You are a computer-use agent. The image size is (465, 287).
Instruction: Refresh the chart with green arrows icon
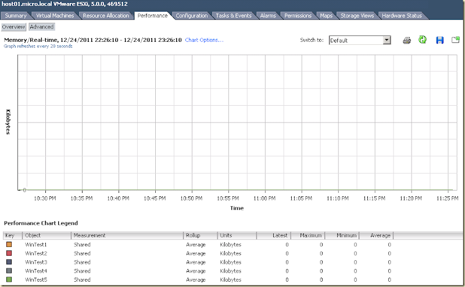(423, 40)
